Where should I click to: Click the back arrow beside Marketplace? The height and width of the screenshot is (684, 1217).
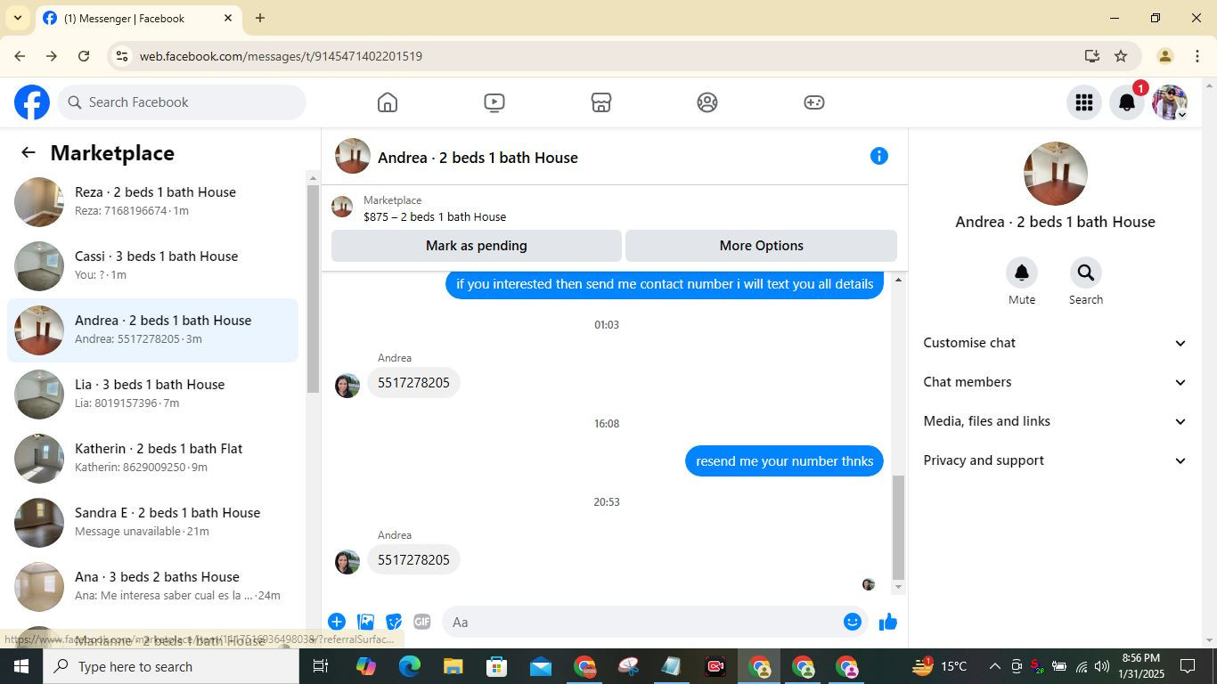29,152
